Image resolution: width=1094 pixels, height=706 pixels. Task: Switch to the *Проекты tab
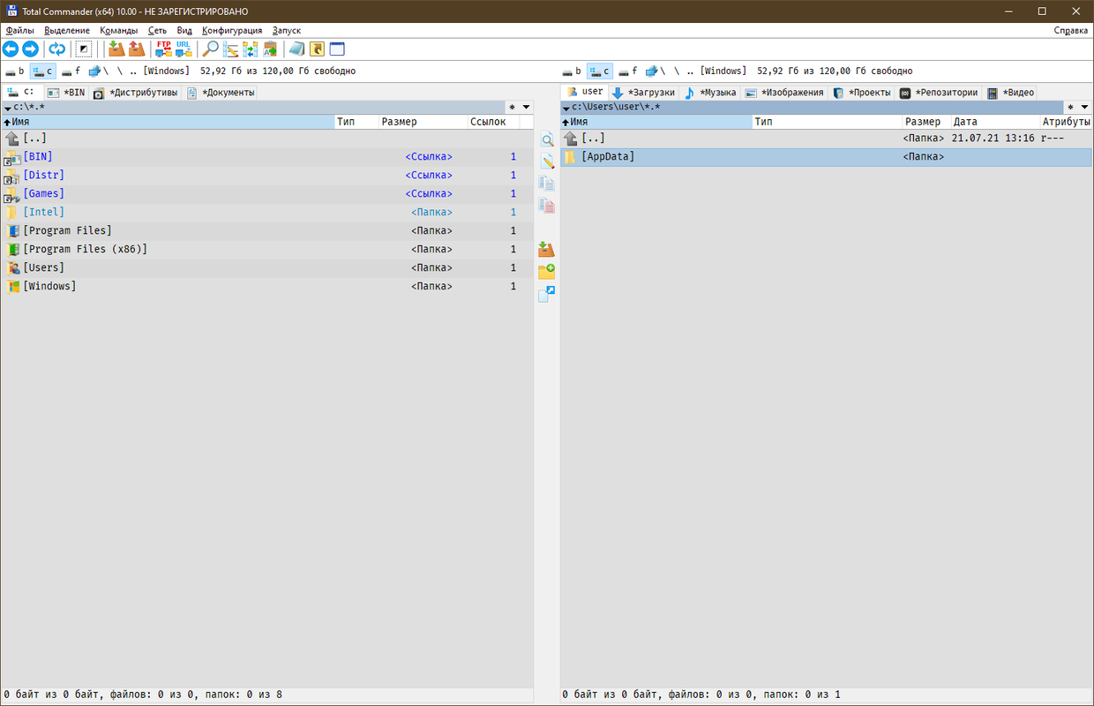click(x=863, y=93)
